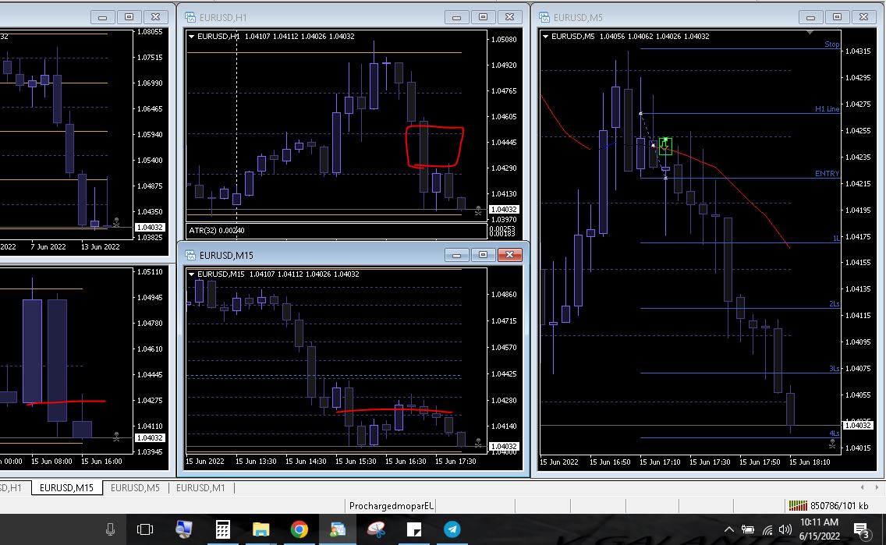Open Snipping Tool from the taskbar
886x545 pixels.
(376, 529)
